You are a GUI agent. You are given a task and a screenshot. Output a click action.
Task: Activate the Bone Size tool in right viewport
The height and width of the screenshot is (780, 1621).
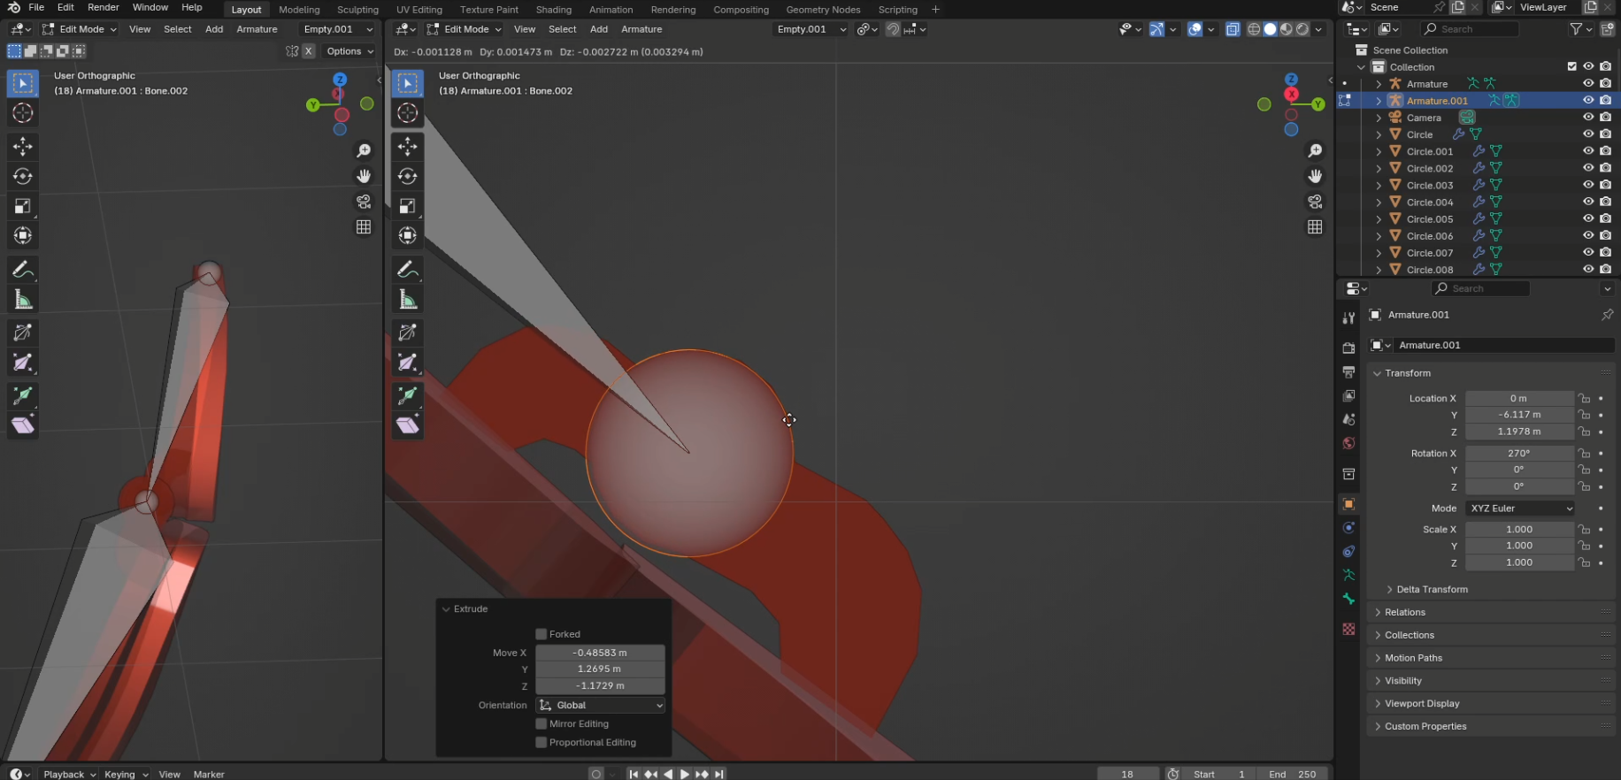coord(407,363)
